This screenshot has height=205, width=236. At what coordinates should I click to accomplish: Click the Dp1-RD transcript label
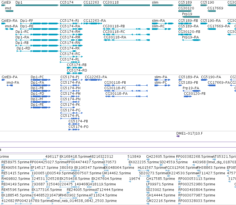tap(23, 48)
